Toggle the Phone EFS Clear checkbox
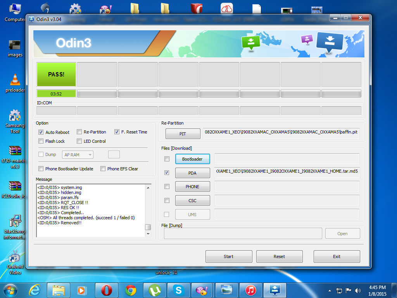This screenshot has height=298, width=397. click(x=103, y=169)
